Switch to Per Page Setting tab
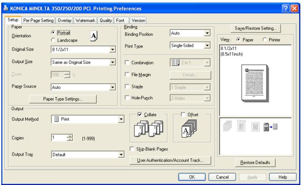The width and height of the screenshot is (302, 185). pos(38,20)
